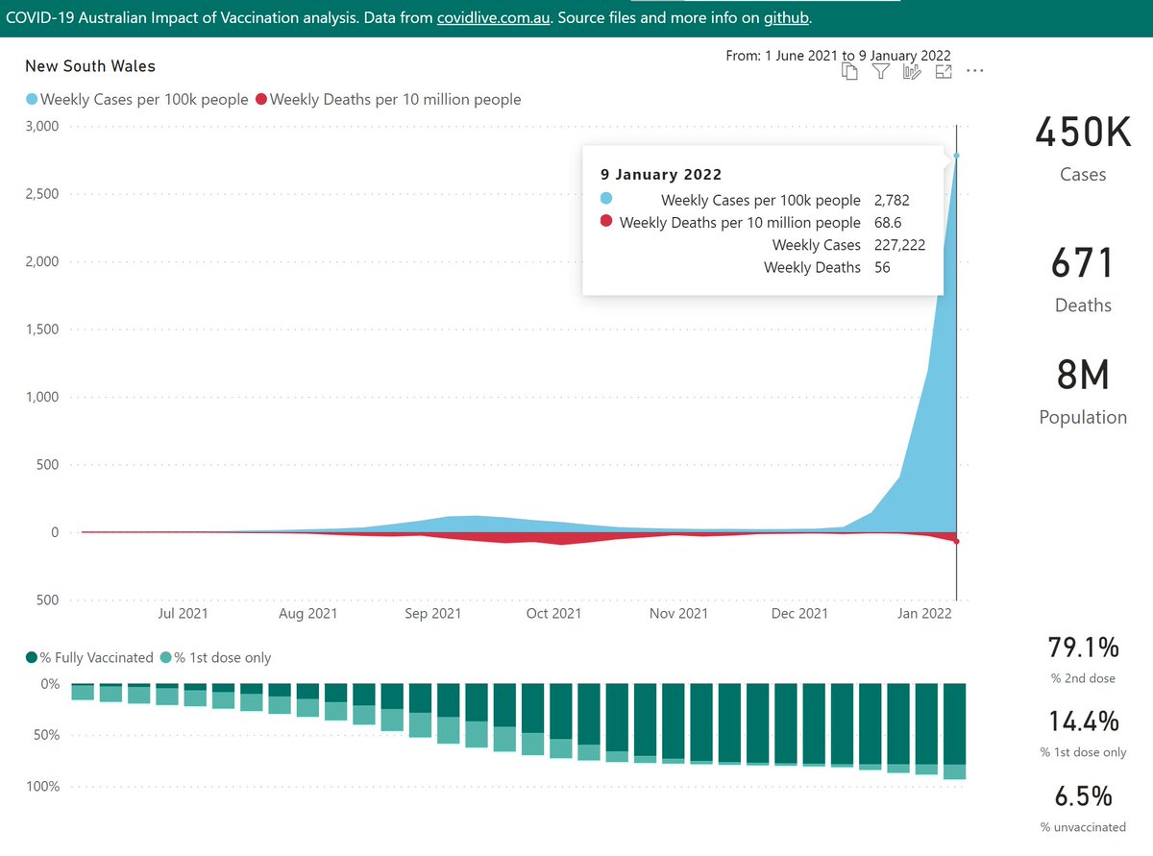Click the 100% label on vaccination axis
The height and width of the screenshot is (856, 1153).
click(x=41, y=787)
